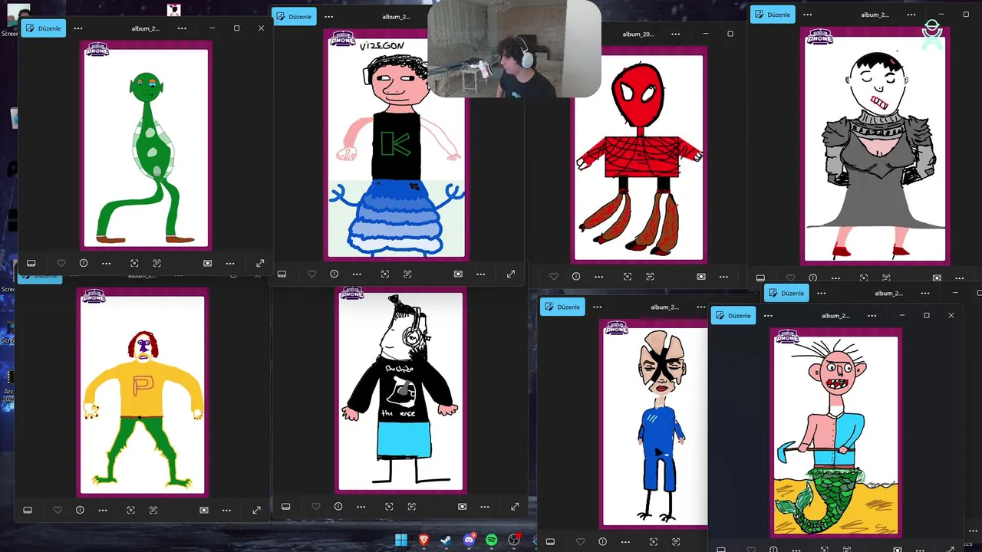Open title-bar options right of grey dress file name
Screen dimensions: 982x552
(911, 15)
